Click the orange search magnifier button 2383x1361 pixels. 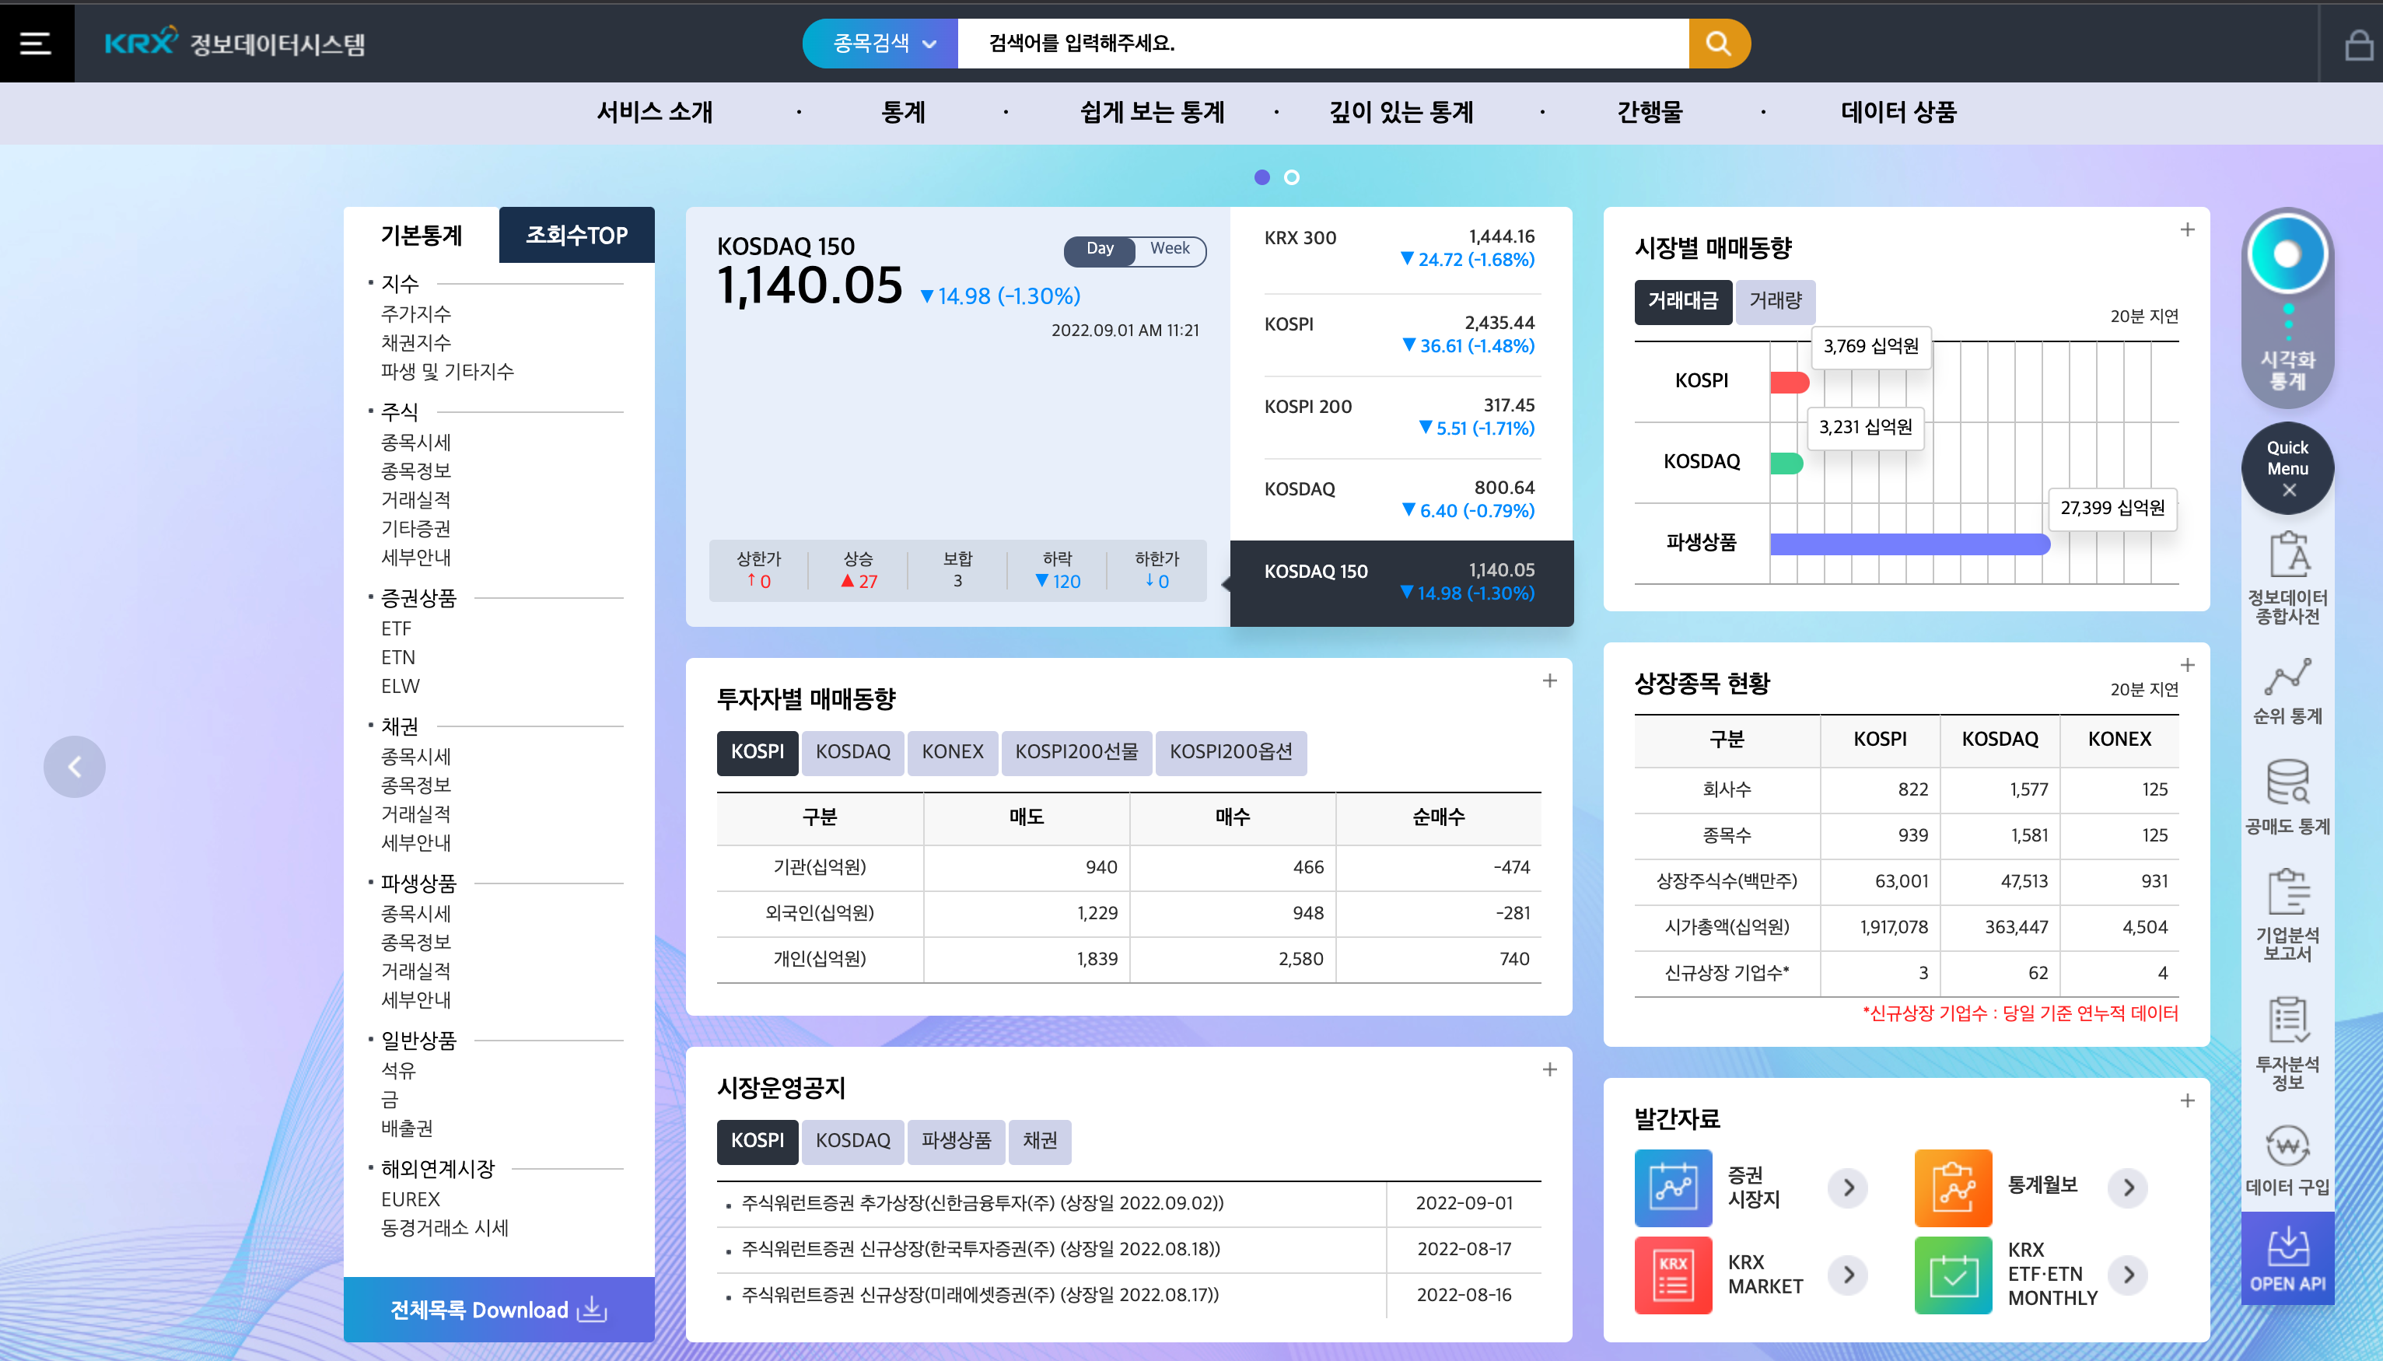coord(1719,43)
